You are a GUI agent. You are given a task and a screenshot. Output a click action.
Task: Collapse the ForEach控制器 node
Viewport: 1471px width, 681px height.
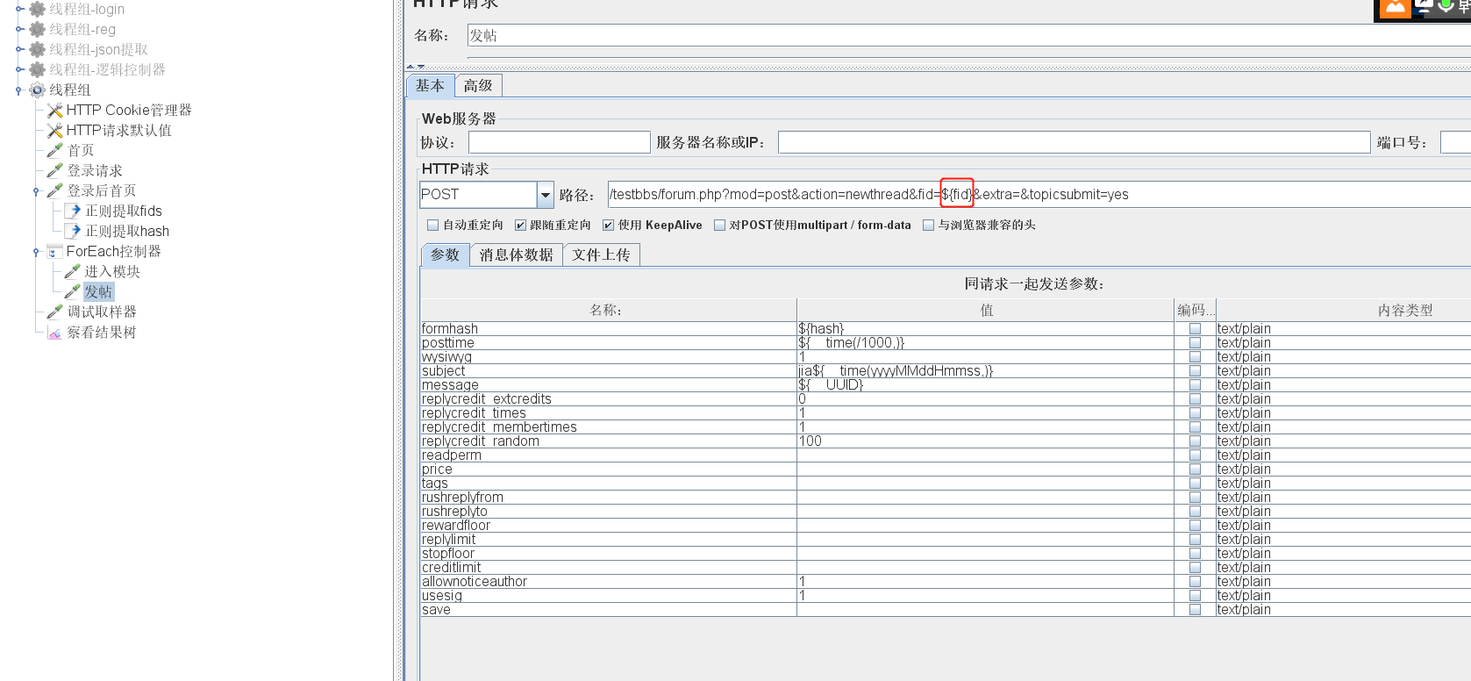[x=36, y=251]
